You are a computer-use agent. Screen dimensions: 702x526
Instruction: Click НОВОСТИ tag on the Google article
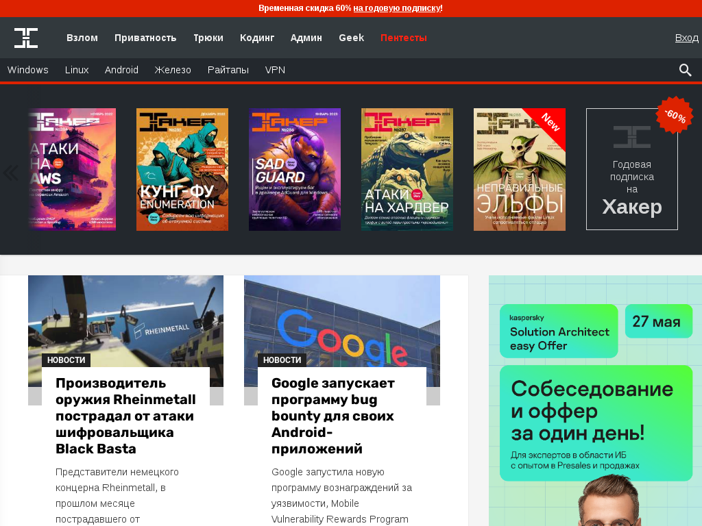coord(282,360)
